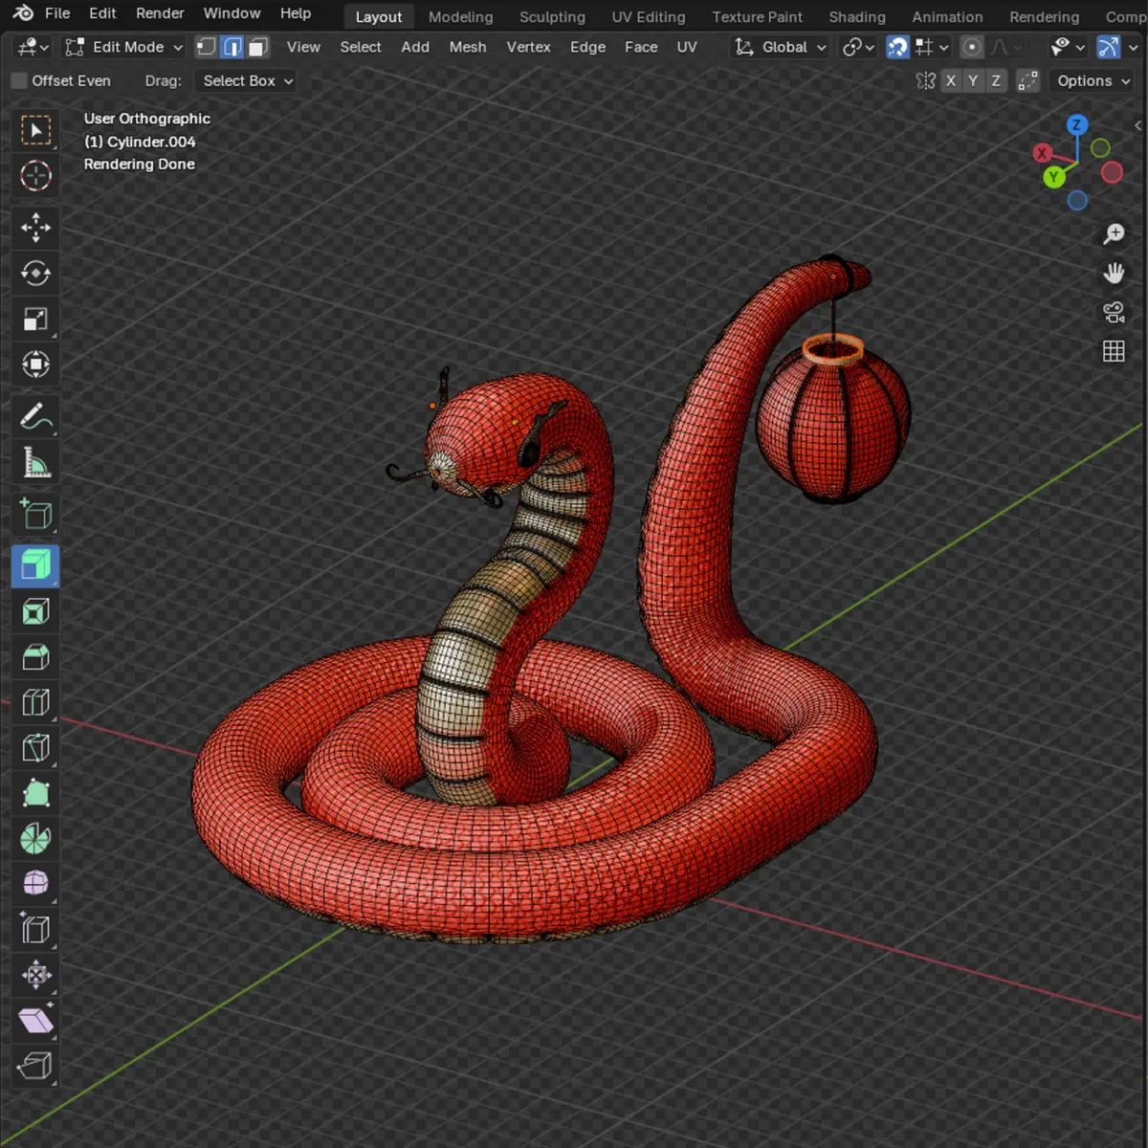
Task: Open the Drag Select Box dropdown
Action: click(x=245, y=81)
